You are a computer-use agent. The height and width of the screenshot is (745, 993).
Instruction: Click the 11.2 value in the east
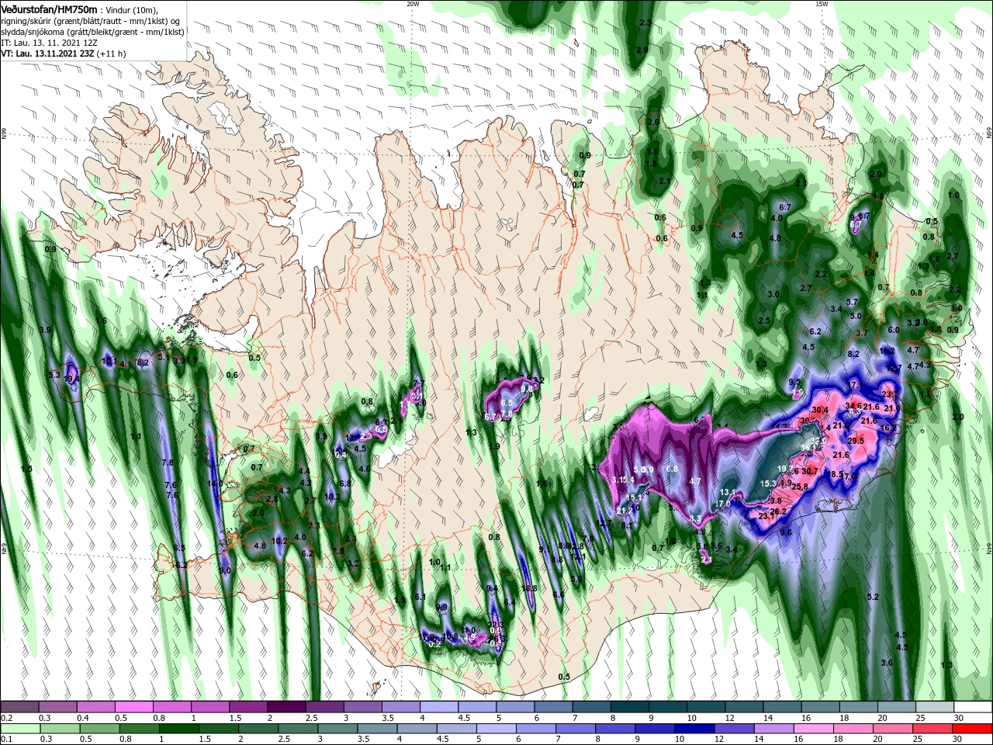887,351
